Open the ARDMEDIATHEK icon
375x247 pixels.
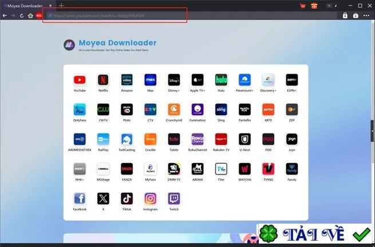coord(80,139)
